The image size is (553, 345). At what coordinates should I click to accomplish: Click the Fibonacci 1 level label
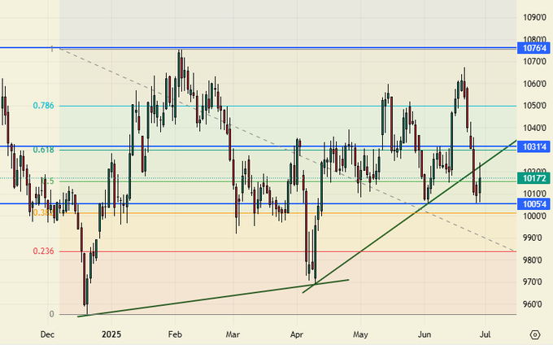51,49
